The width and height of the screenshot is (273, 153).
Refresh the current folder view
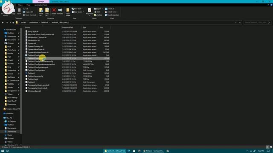click(x=240, y=23)
